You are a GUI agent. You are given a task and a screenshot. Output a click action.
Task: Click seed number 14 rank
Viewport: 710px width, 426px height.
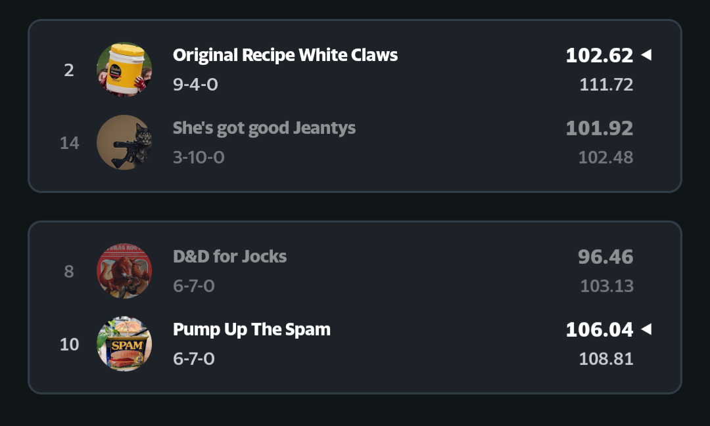tap(69, 143)
